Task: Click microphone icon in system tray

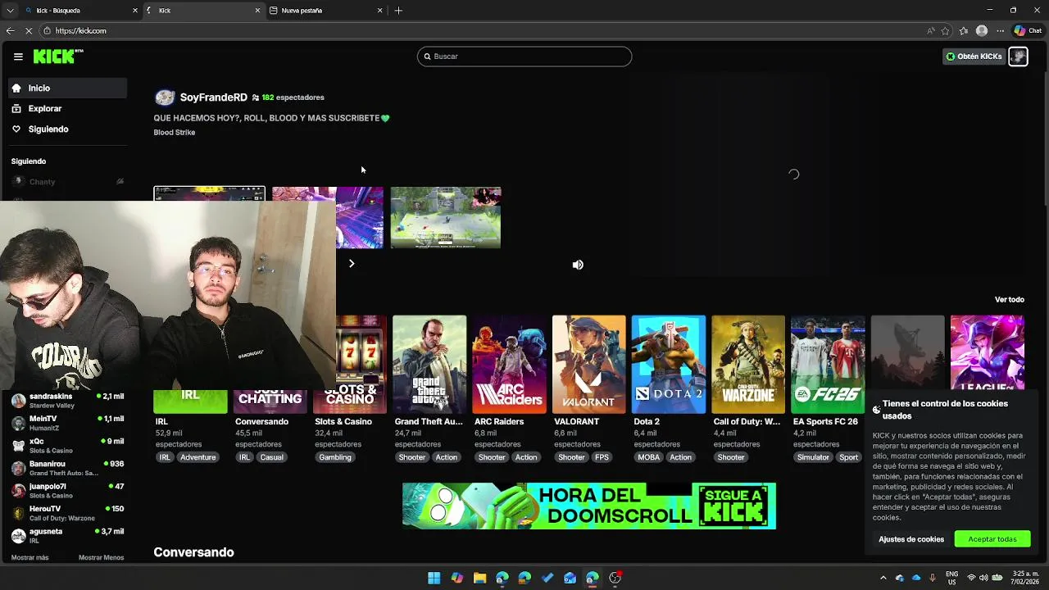Action: coord(933,578)
